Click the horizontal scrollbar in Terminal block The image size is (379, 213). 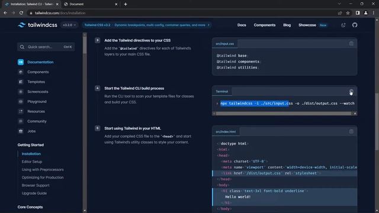(x=284, y=113)
